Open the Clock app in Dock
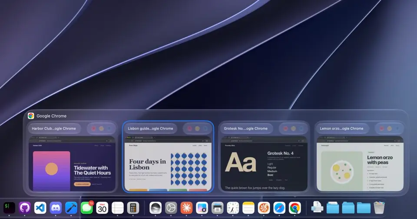Viewport: 417px width, 219px height. pos(233,208)
